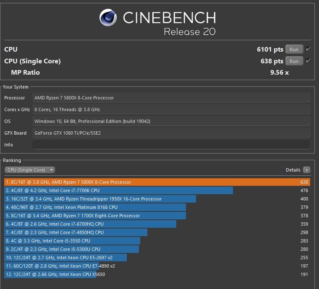Click the score 191 in ranking
Viewport: 319px width, 289px height.
tap(304, 274)
